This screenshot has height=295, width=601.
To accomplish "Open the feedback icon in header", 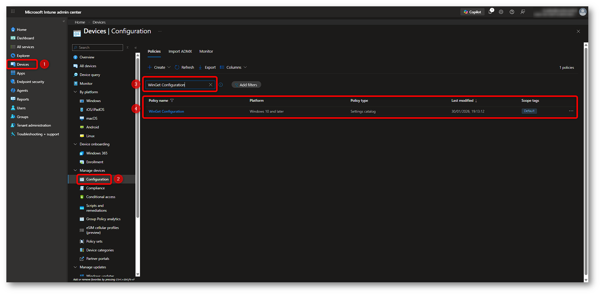I will tap(523, 12).
